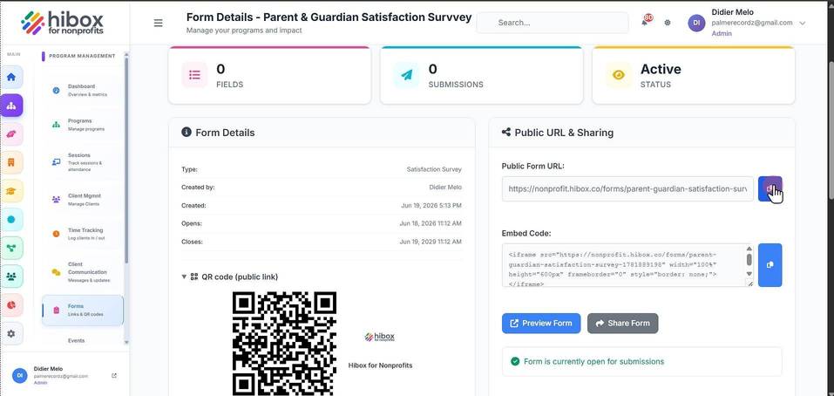Click 'Admin' link under header email
834x396 pixels.
click(x=722, y=33)
